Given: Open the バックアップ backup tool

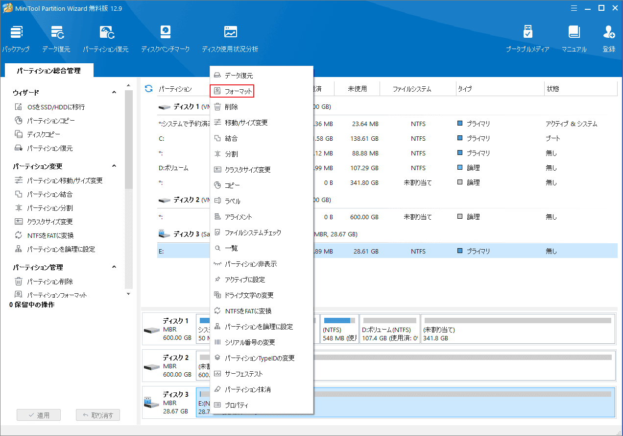Looking at the screenshot, I should pyautogui.click(x=16, y=39).
